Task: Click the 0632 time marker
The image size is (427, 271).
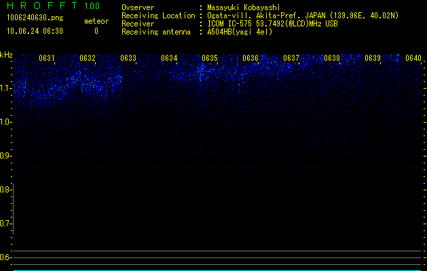Action: 88,58
